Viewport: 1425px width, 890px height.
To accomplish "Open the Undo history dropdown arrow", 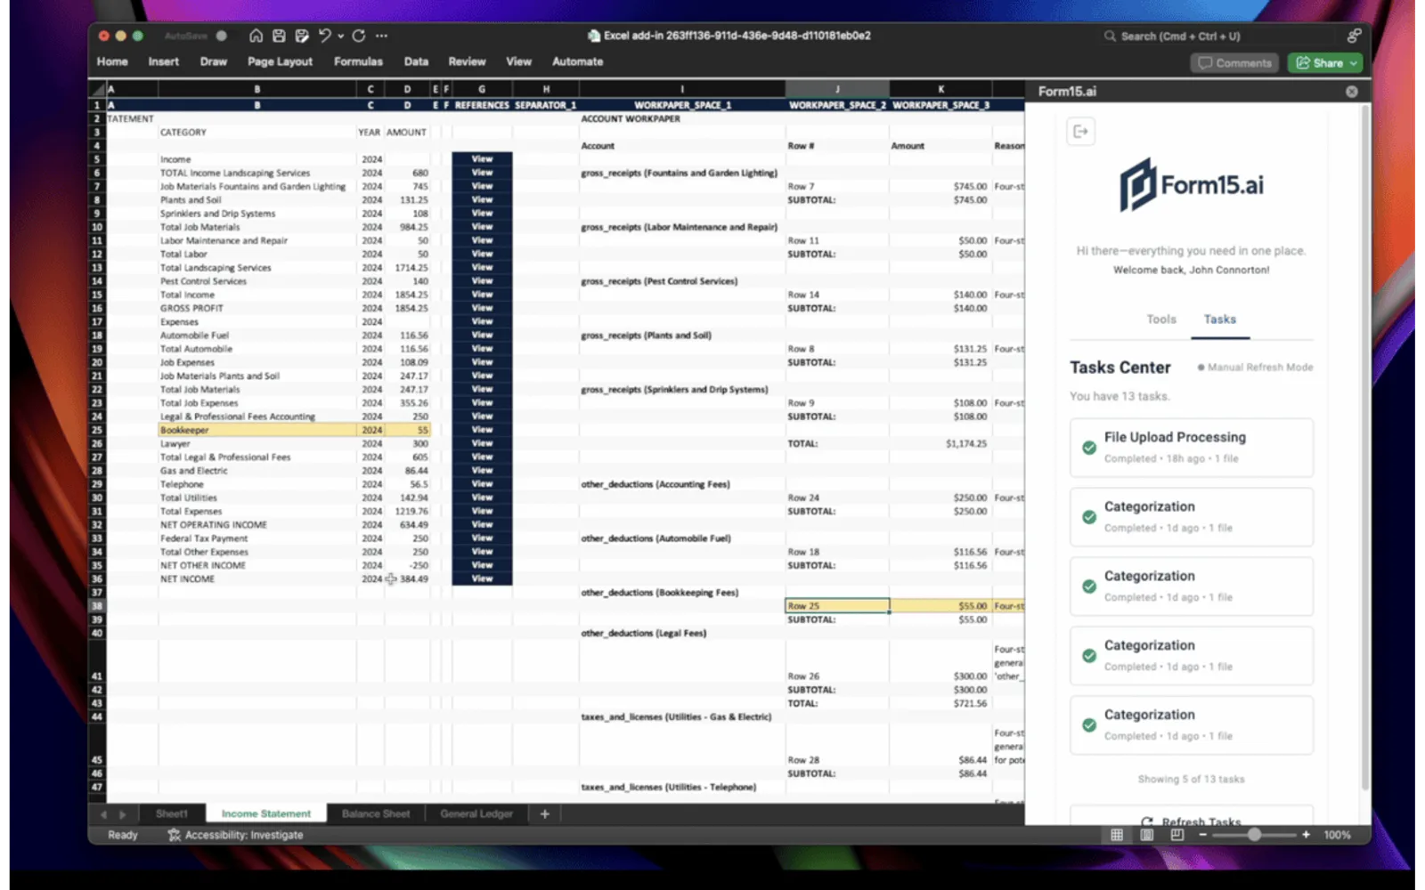I will click(340, 36).
